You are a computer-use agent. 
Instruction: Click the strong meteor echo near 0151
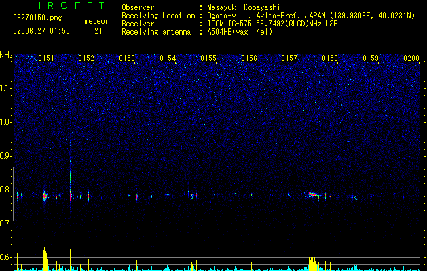click(45, 195)
